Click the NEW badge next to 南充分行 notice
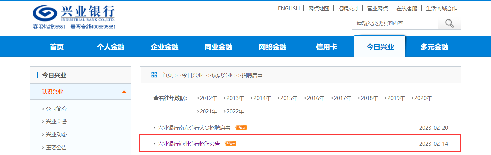This screenshot has width=491, height=155. tap(241, 128)
